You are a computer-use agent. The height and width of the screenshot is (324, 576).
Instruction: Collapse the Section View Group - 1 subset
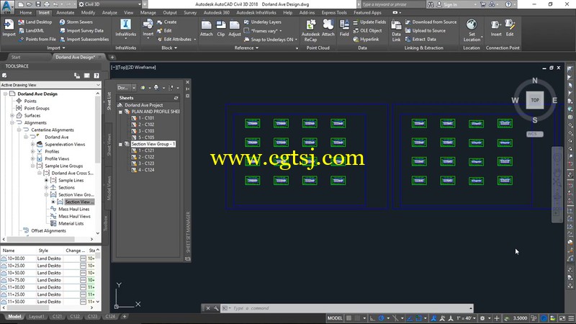tap(120, 144)
